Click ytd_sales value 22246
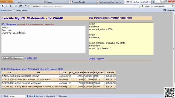Viewport: 175px width, 98px height. coord(98,83)
